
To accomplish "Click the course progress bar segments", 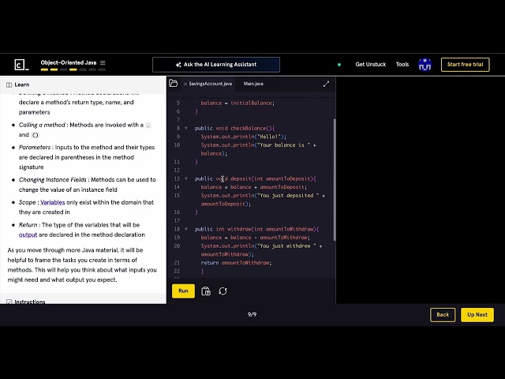I will tap(73, 69).
